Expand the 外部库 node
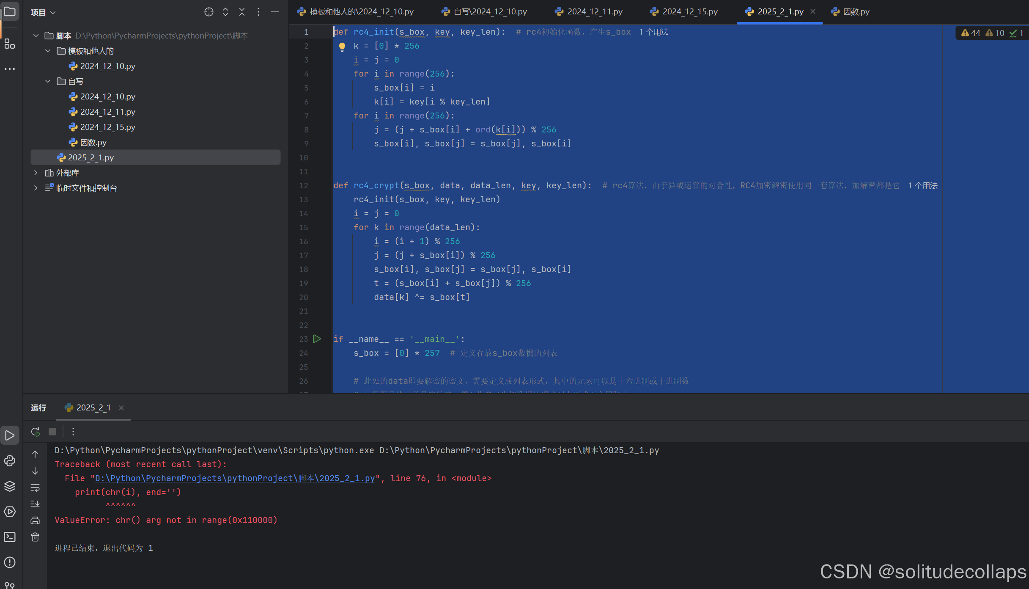 pos(36,173)
